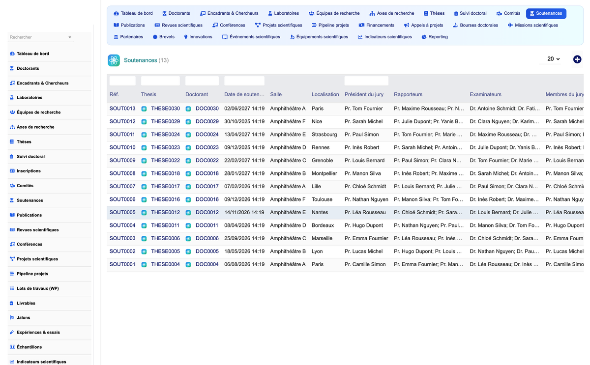This screenshot has height=365, width=590.
Task: Click the Jalons flag icon in sidebar
Action: coord(12,318)
